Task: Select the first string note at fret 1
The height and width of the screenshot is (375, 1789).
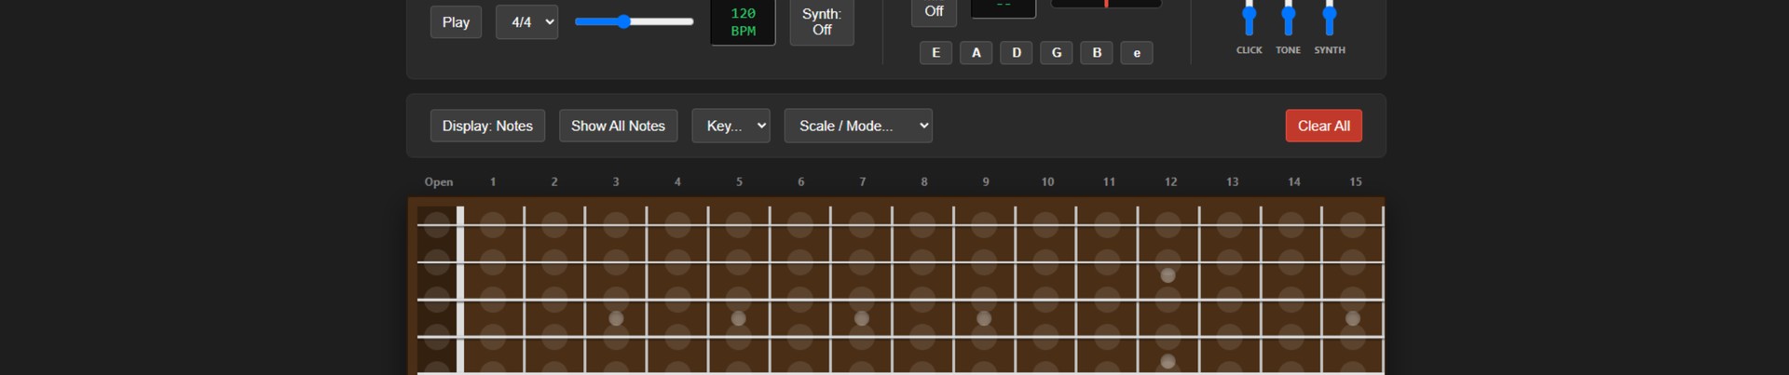Action: click(x=493, y=224)
